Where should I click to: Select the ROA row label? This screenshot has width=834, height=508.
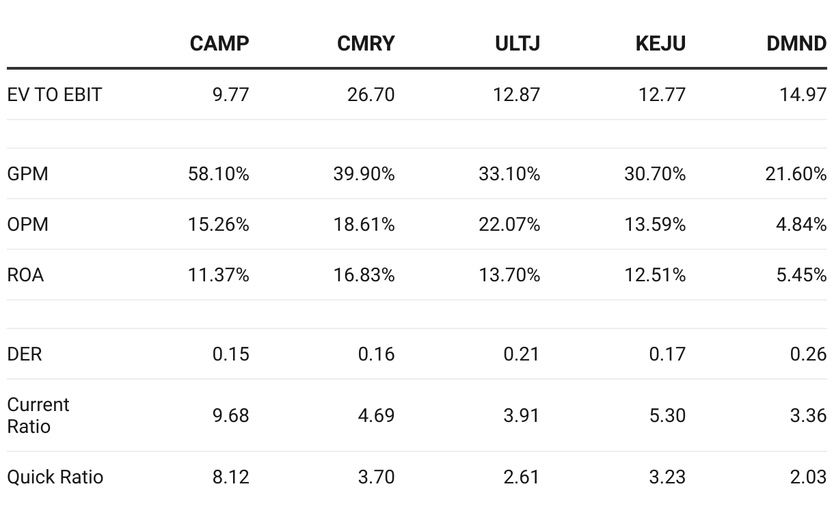click(x=26, y=275)
